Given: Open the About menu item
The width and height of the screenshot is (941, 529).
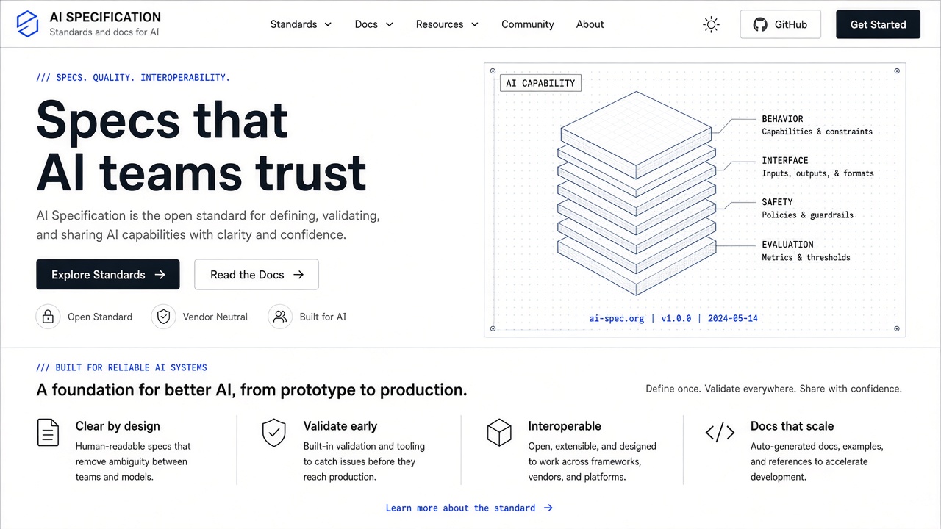Looking at the screenshot, I should (x=590, y=24).
